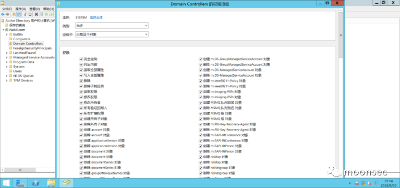The width and height of the screenshot is (400, 188).
Task: Open the 应用于 dropdown list
Action: pos(112,34)
